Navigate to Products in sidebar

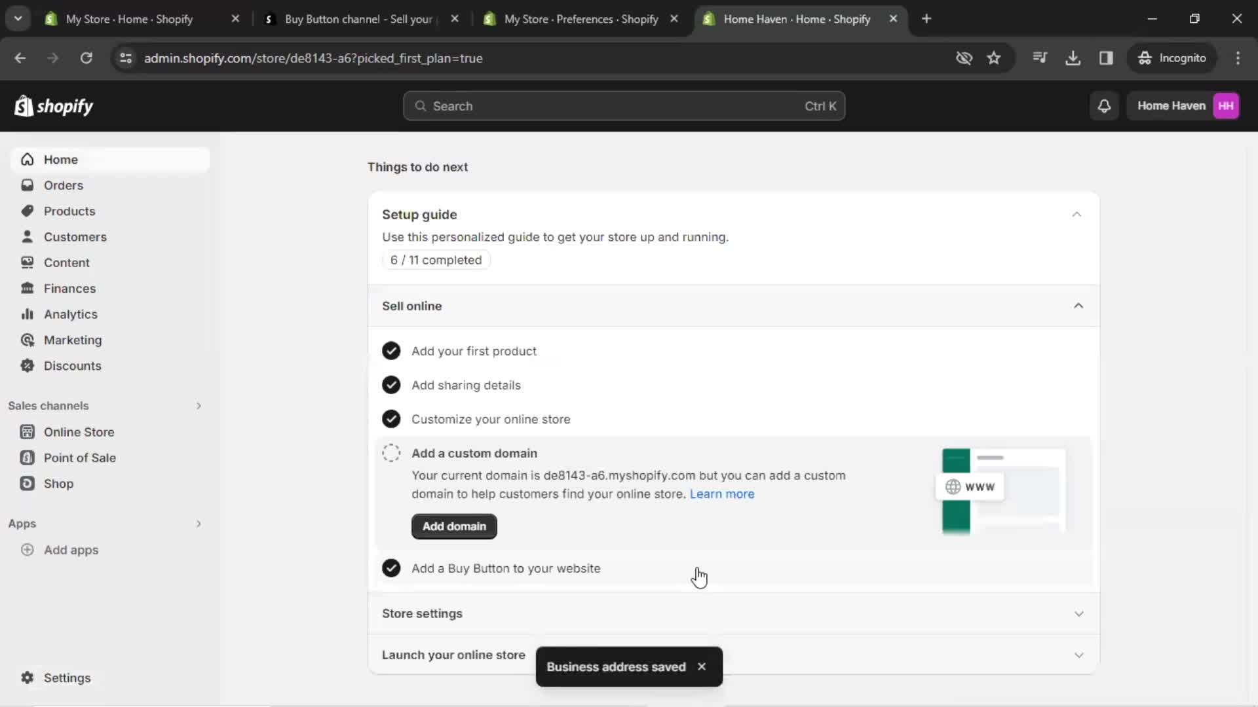[x=69, y=211]
